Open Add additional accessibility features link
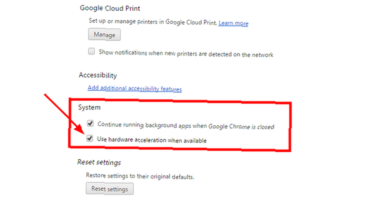This screenshot has width=385, height=204. pyautogui.click(x=134, y=88)
